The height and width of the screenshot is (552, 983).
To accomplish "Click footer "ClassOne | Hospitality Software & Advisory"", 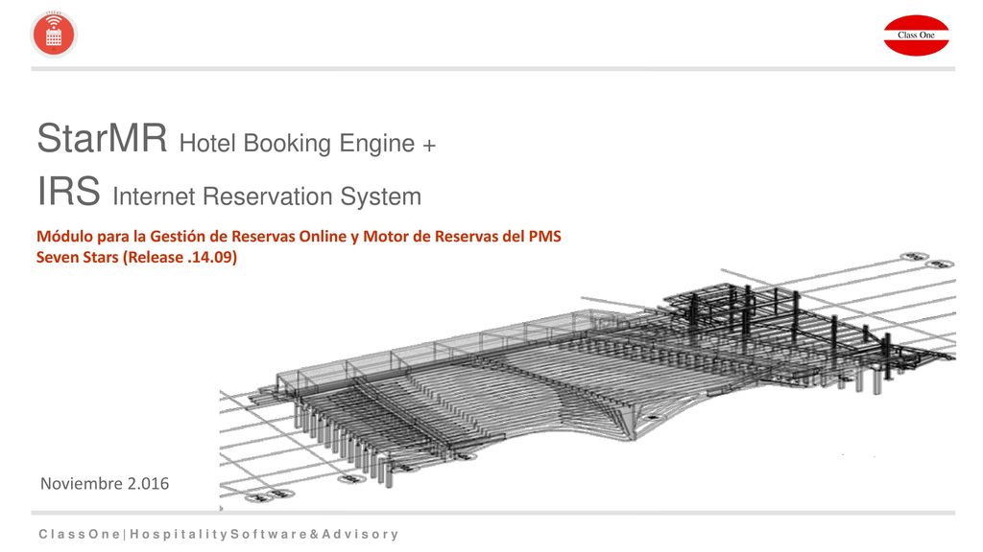I will click(x=219, y=534).
